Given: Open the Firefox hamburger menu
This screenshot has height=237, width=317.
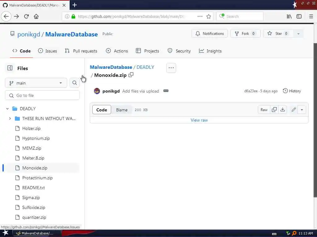Looking at the screenshot, I should pos(311,16).
